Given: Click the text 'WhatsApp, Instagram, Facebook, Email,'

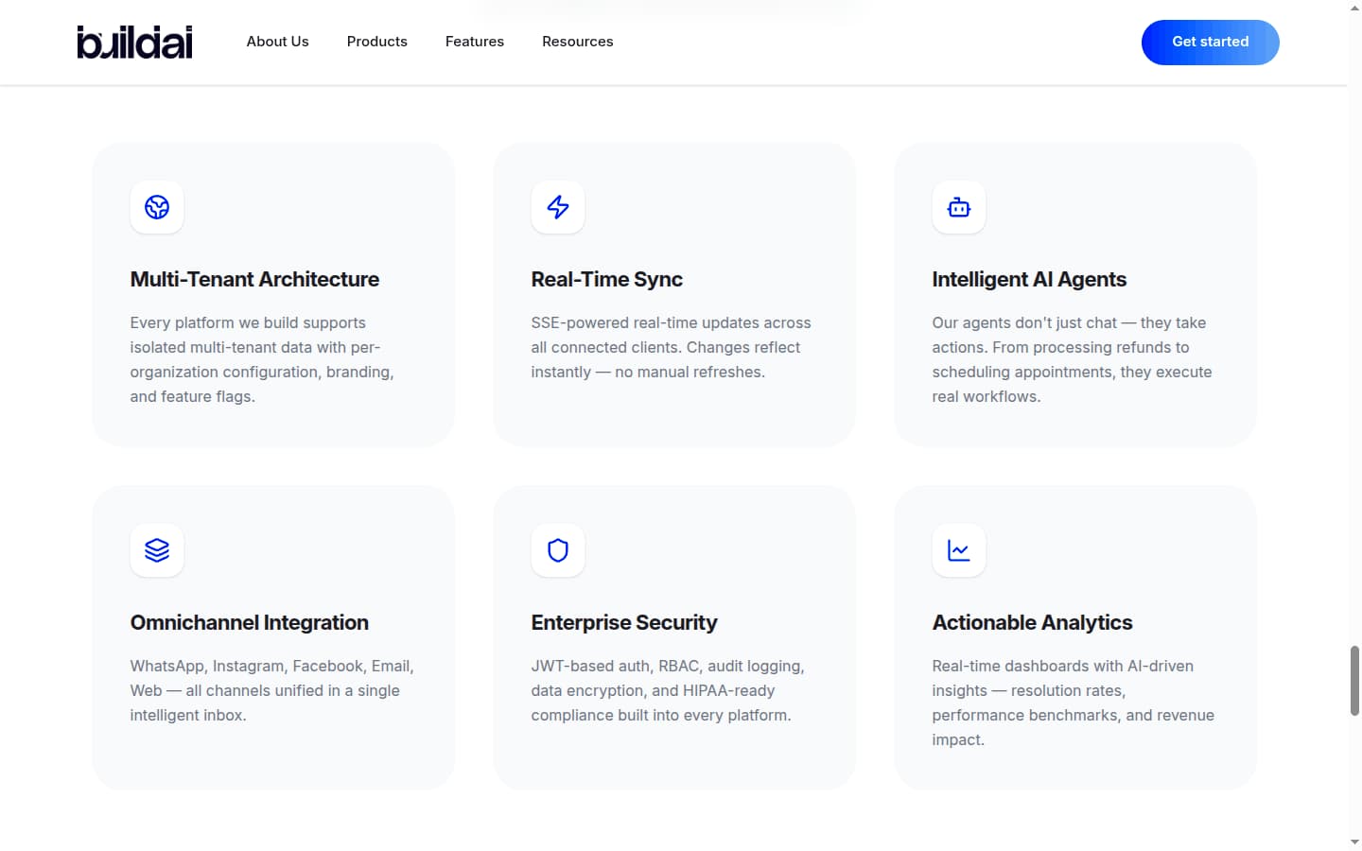Looking at the screenshot, I should point(272,666).
